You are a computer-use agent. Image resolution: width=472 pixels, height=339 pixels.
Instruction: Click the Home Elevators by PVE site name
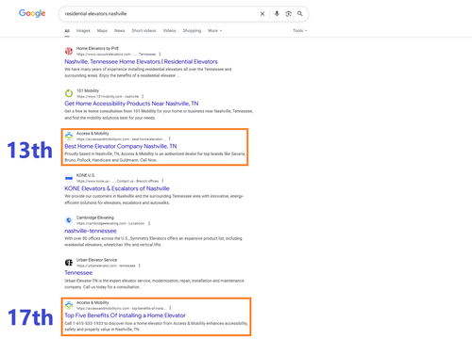97,48
